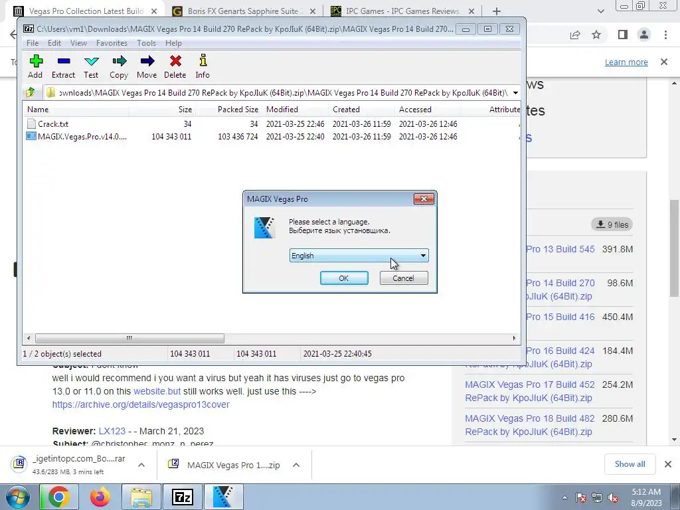Bookmark this page with star icon
680x510 pixels.
click(x=596, y=35)
